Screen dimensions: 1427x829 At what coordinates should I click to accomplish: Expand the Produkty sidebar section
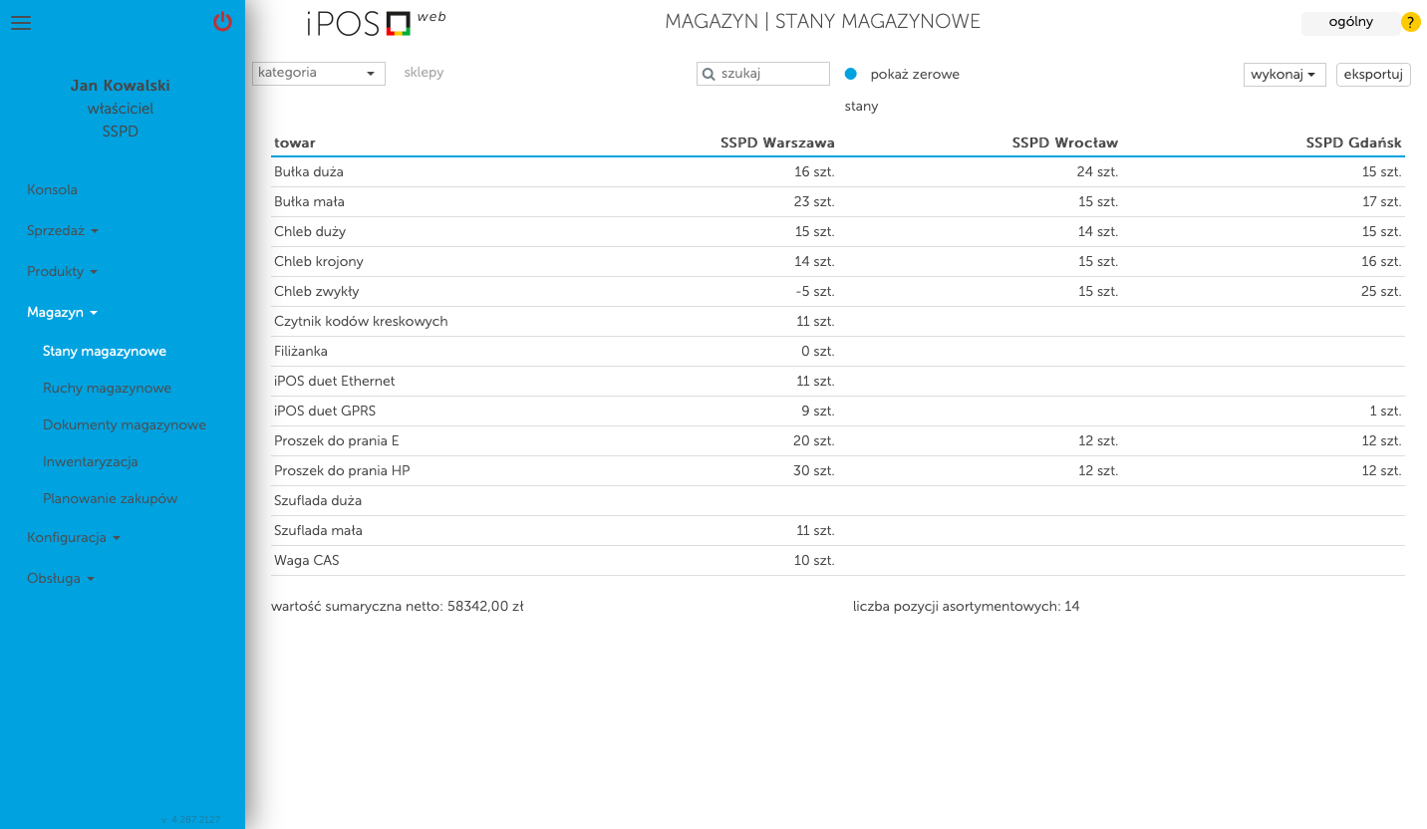61,271
